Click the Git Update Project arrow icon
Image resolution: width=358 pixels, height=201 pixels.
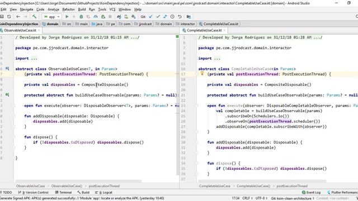point(150,17)
